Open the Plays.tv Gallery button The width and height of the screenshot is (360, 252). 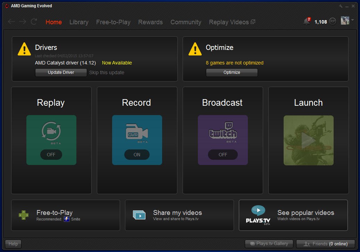269,244
